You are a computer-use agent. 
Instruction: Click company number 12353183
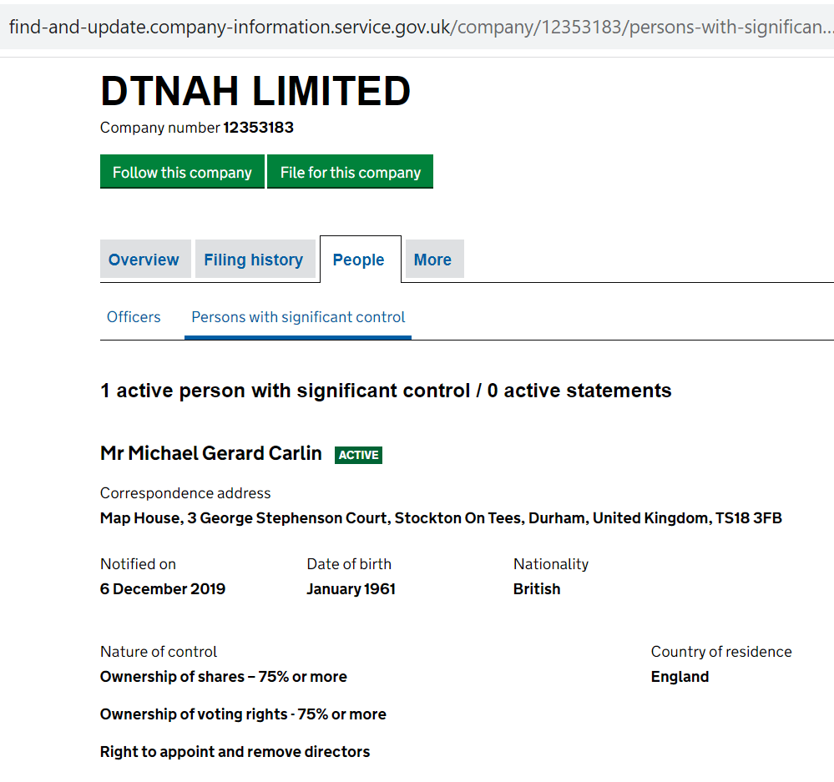[x=258, y=128]
